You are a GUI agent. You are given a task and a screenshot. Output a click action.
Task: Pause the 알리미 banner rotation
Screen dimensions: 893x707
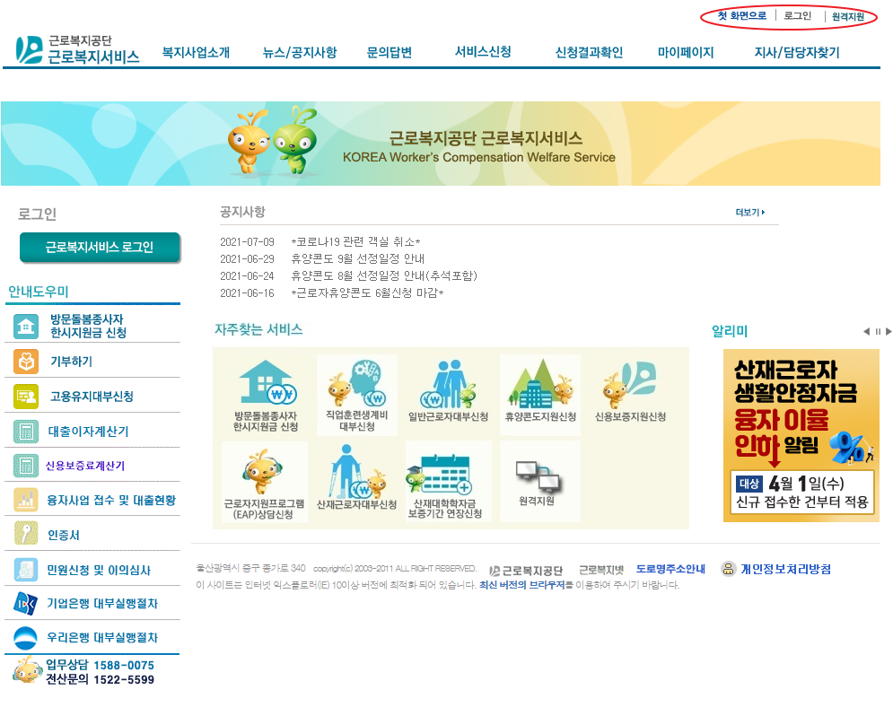click(878, 331)
